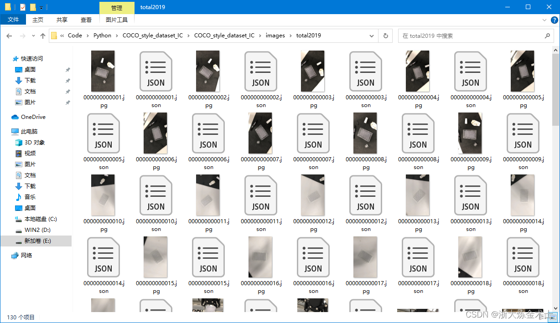
Task: Select 新加卷 (E:) drive
Action: pos(36,241)
